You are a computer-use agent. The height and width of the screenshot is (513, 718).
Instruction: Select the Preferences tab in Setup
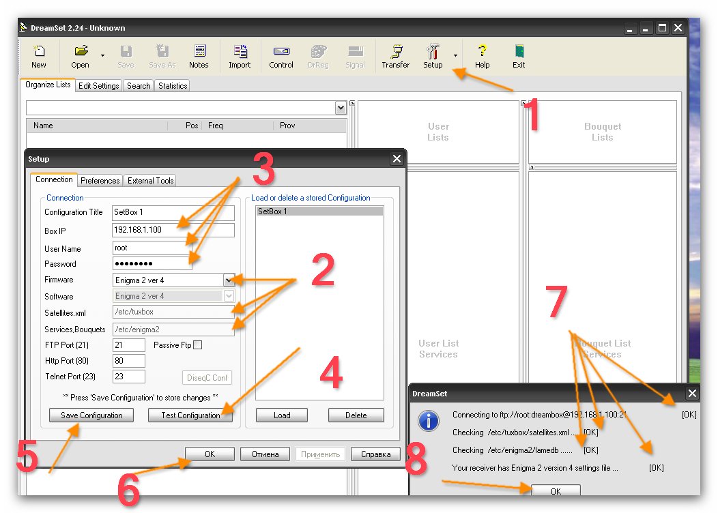(x=100, y=181)
